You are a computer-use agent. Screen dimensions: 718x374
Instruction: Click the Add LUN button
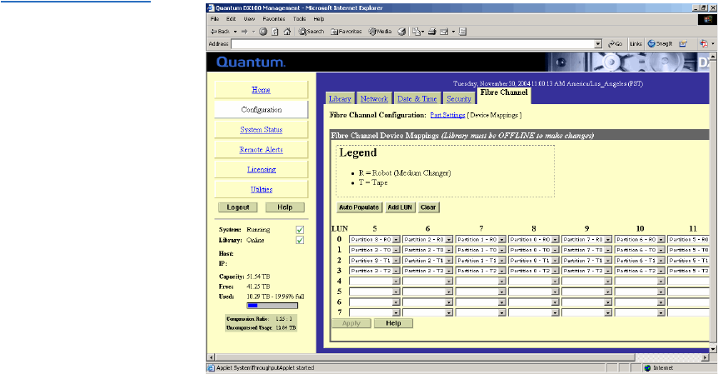[x=400, y=207]
